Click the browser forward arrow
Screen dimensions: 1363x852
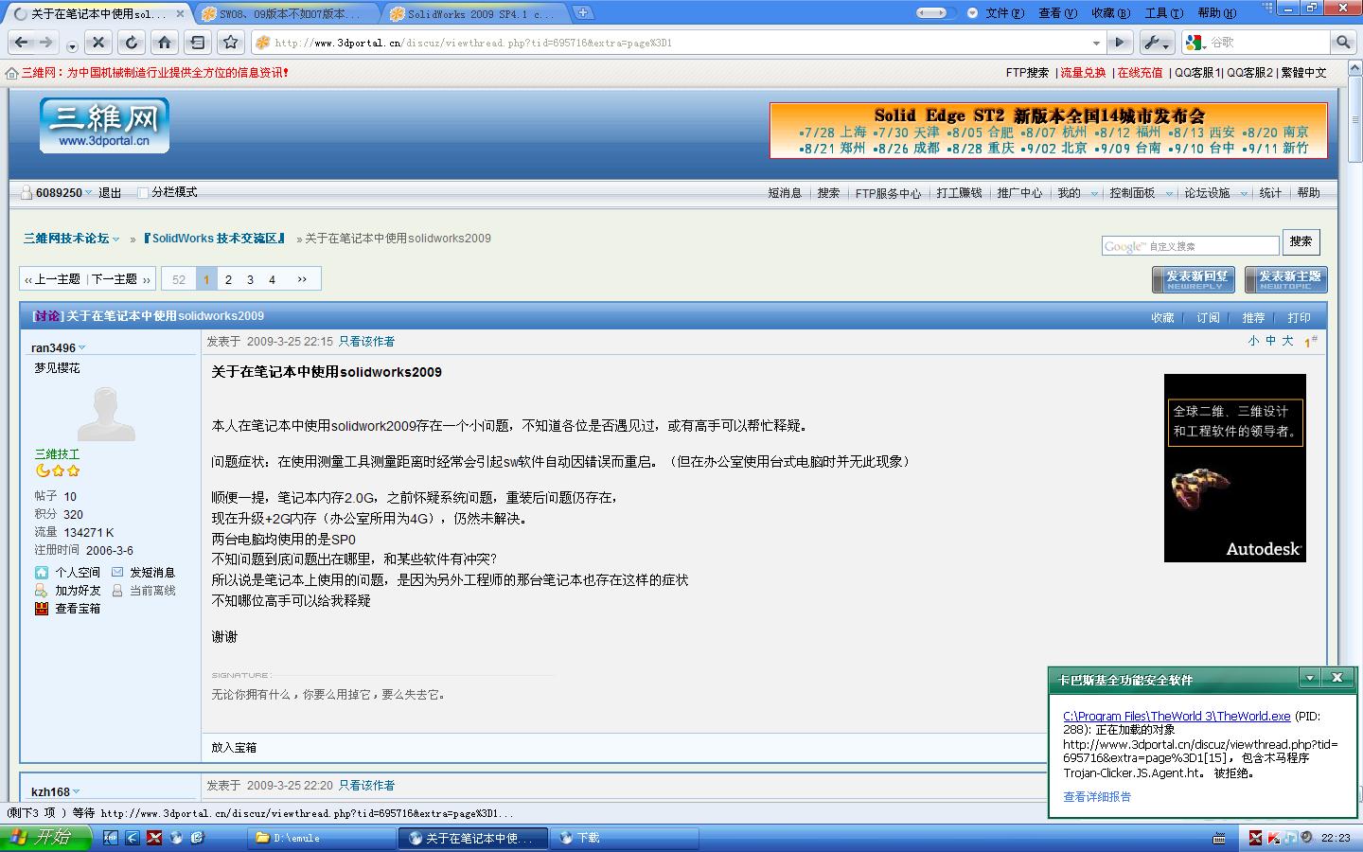click(46, 43)
